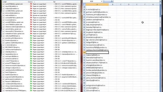Click the red flag in the webadmserv7@eu-gmail.com row
This screenshot has height=92, width=163.
tap(31, 33)
